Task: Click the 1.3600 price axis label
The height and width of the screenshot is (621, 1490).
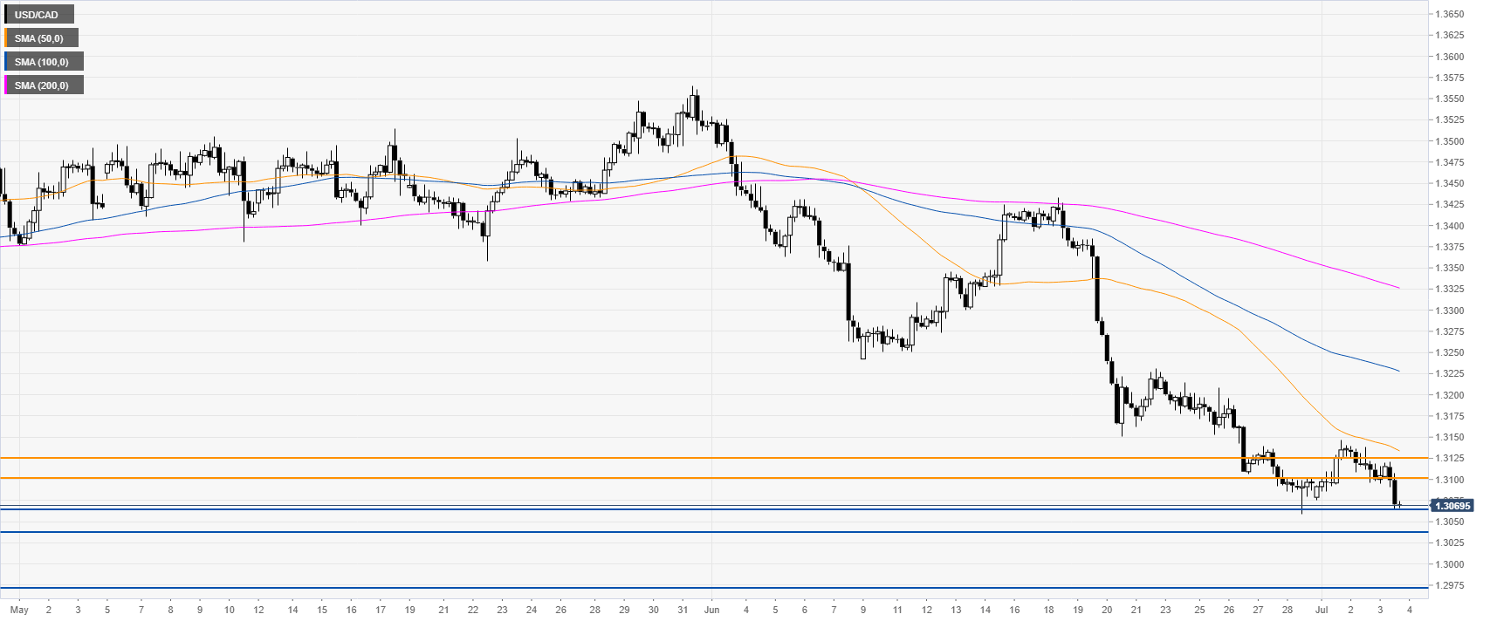Action: 1450,57
